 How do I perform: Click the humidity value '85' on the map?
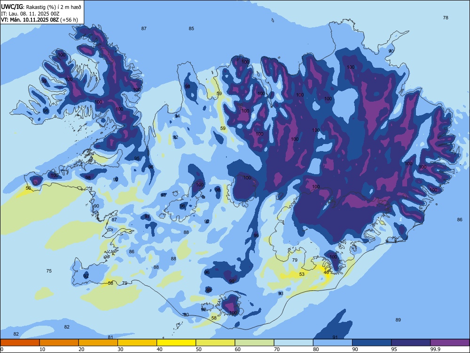pos(191,29)
